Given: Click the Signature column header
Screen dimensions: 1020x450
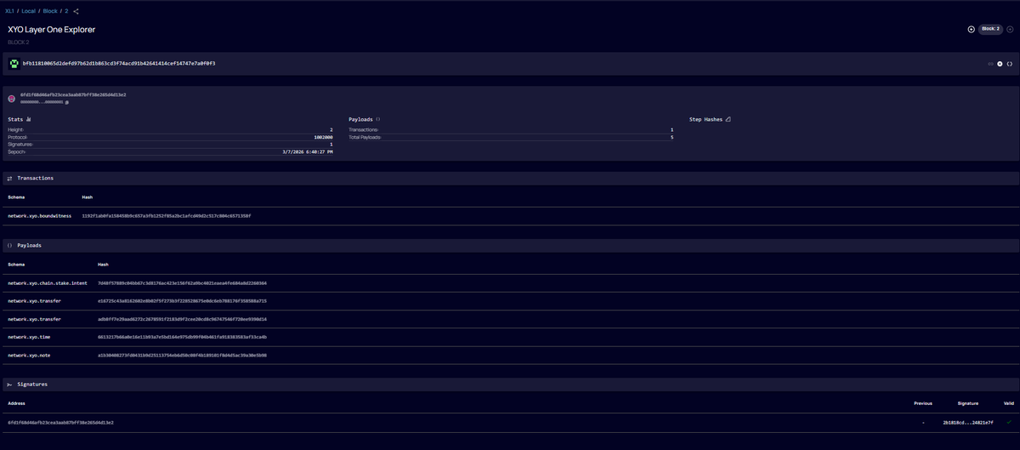Looking at the screenshot, I should 968,403.
